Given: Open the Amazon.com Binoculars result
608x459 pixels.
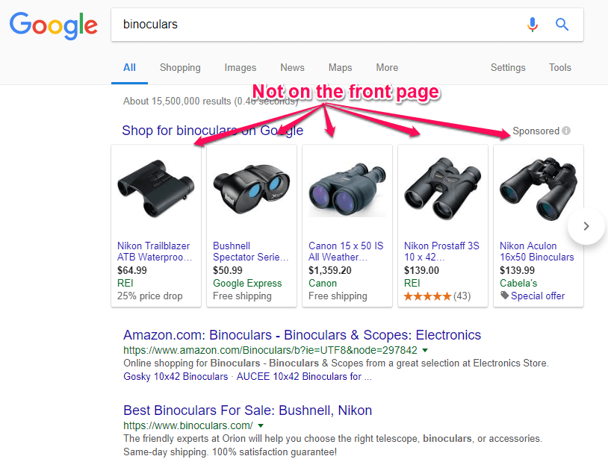Looking at the screenshot, I should tap(302, 334).
